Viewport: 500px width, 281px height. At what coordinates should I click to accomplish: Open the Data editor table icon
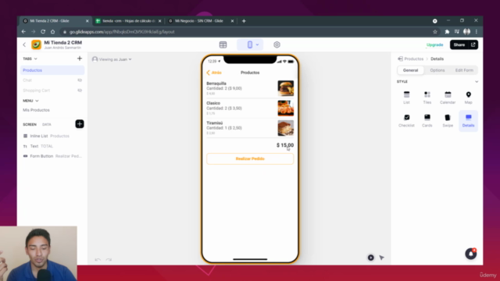coord(223,44)
